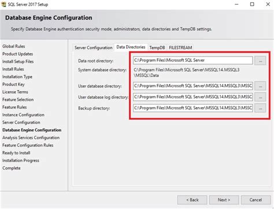This screenshot has width=274, height=209.
Task: Close the setup window
Action: point(268,4)
